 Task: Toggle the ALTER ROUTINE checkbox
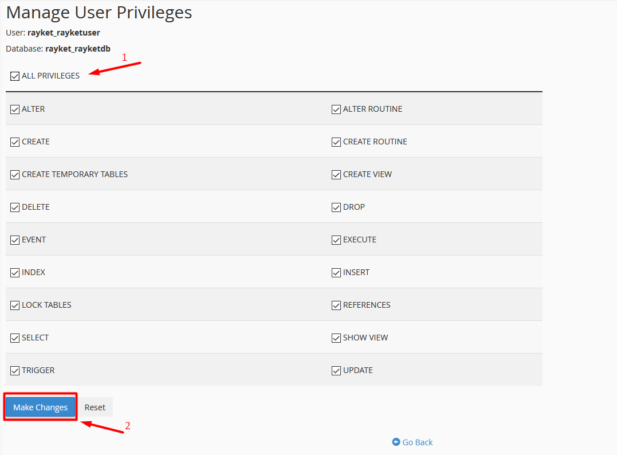(336, 109)
